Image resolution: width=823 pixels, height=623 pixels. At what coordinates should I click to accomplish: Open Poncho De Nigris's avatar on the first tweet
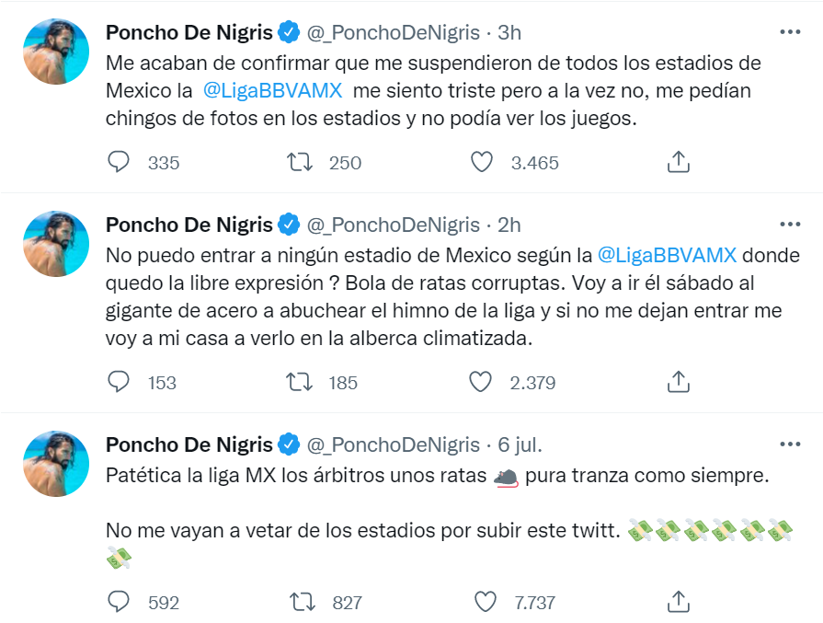(x=55, y=52)
